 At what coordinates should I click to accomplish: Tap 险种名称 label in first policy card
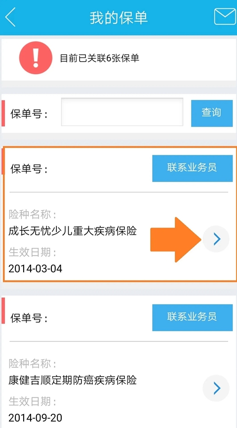click(33, 215)
